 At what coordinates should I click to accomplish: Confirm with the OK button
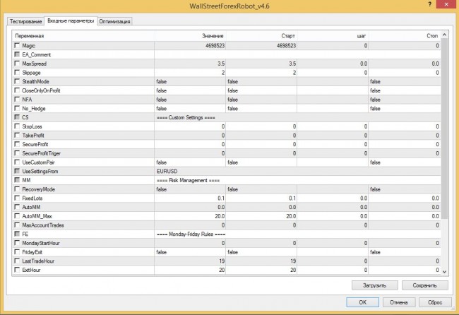(363, 302)
